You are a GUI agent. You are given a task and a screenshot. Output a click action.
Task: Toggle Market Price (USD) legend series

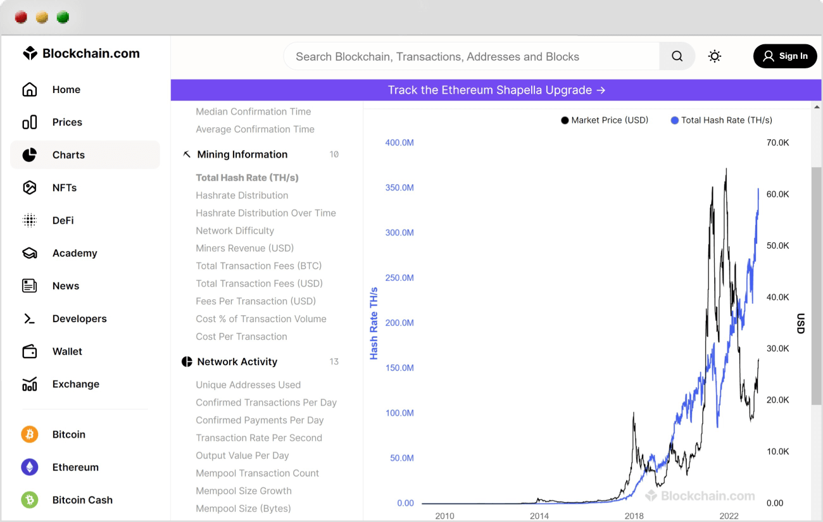click(605, 120)
